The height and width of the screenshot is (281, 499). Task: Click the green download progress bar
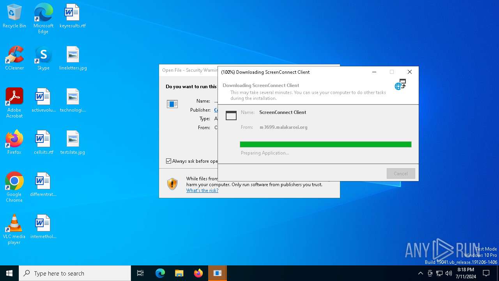[326, 144]
